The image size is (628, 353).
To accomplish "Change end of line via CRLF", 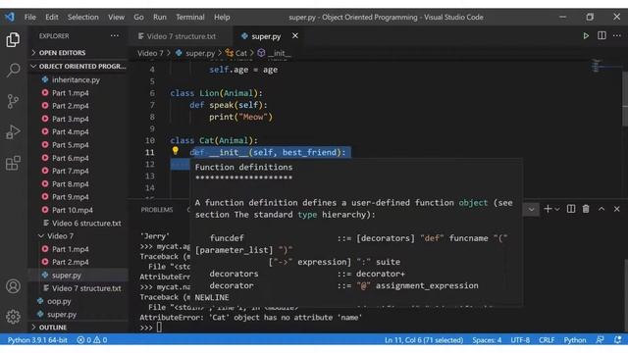I will (547, 340).
